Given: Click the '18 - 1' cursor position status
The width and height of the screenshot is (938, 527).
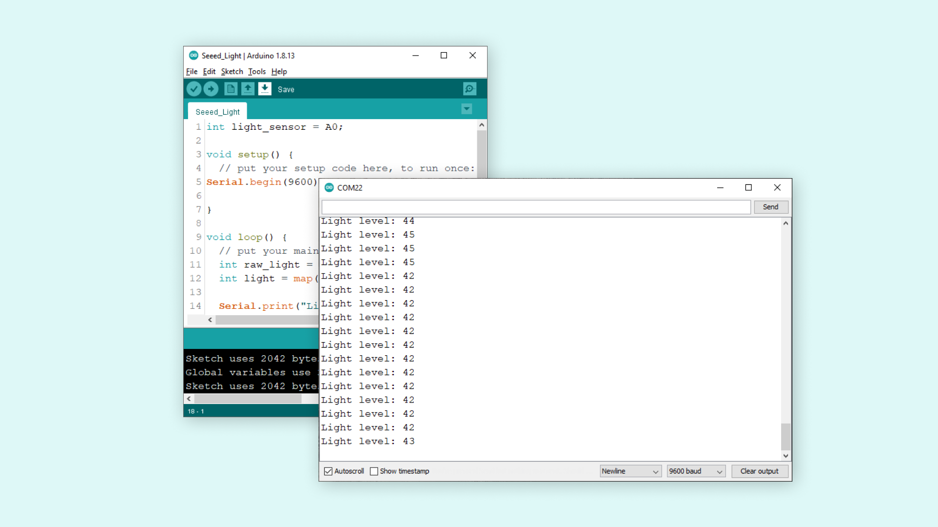Looking at the screenshot, I should coord(196,411).
